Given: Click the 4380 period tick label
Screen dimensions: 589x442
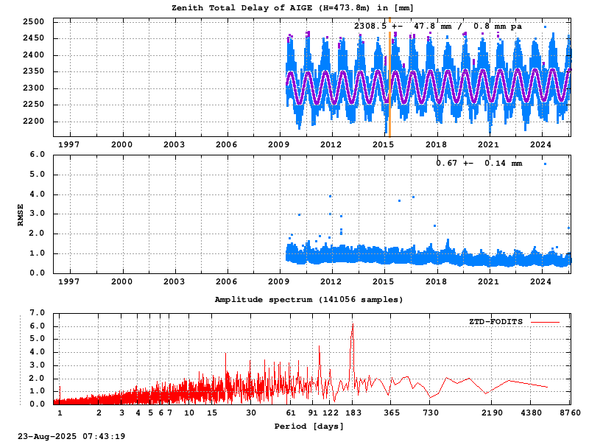Looking at the screenshot, I should pyautogui.click(x=531, y=413).
